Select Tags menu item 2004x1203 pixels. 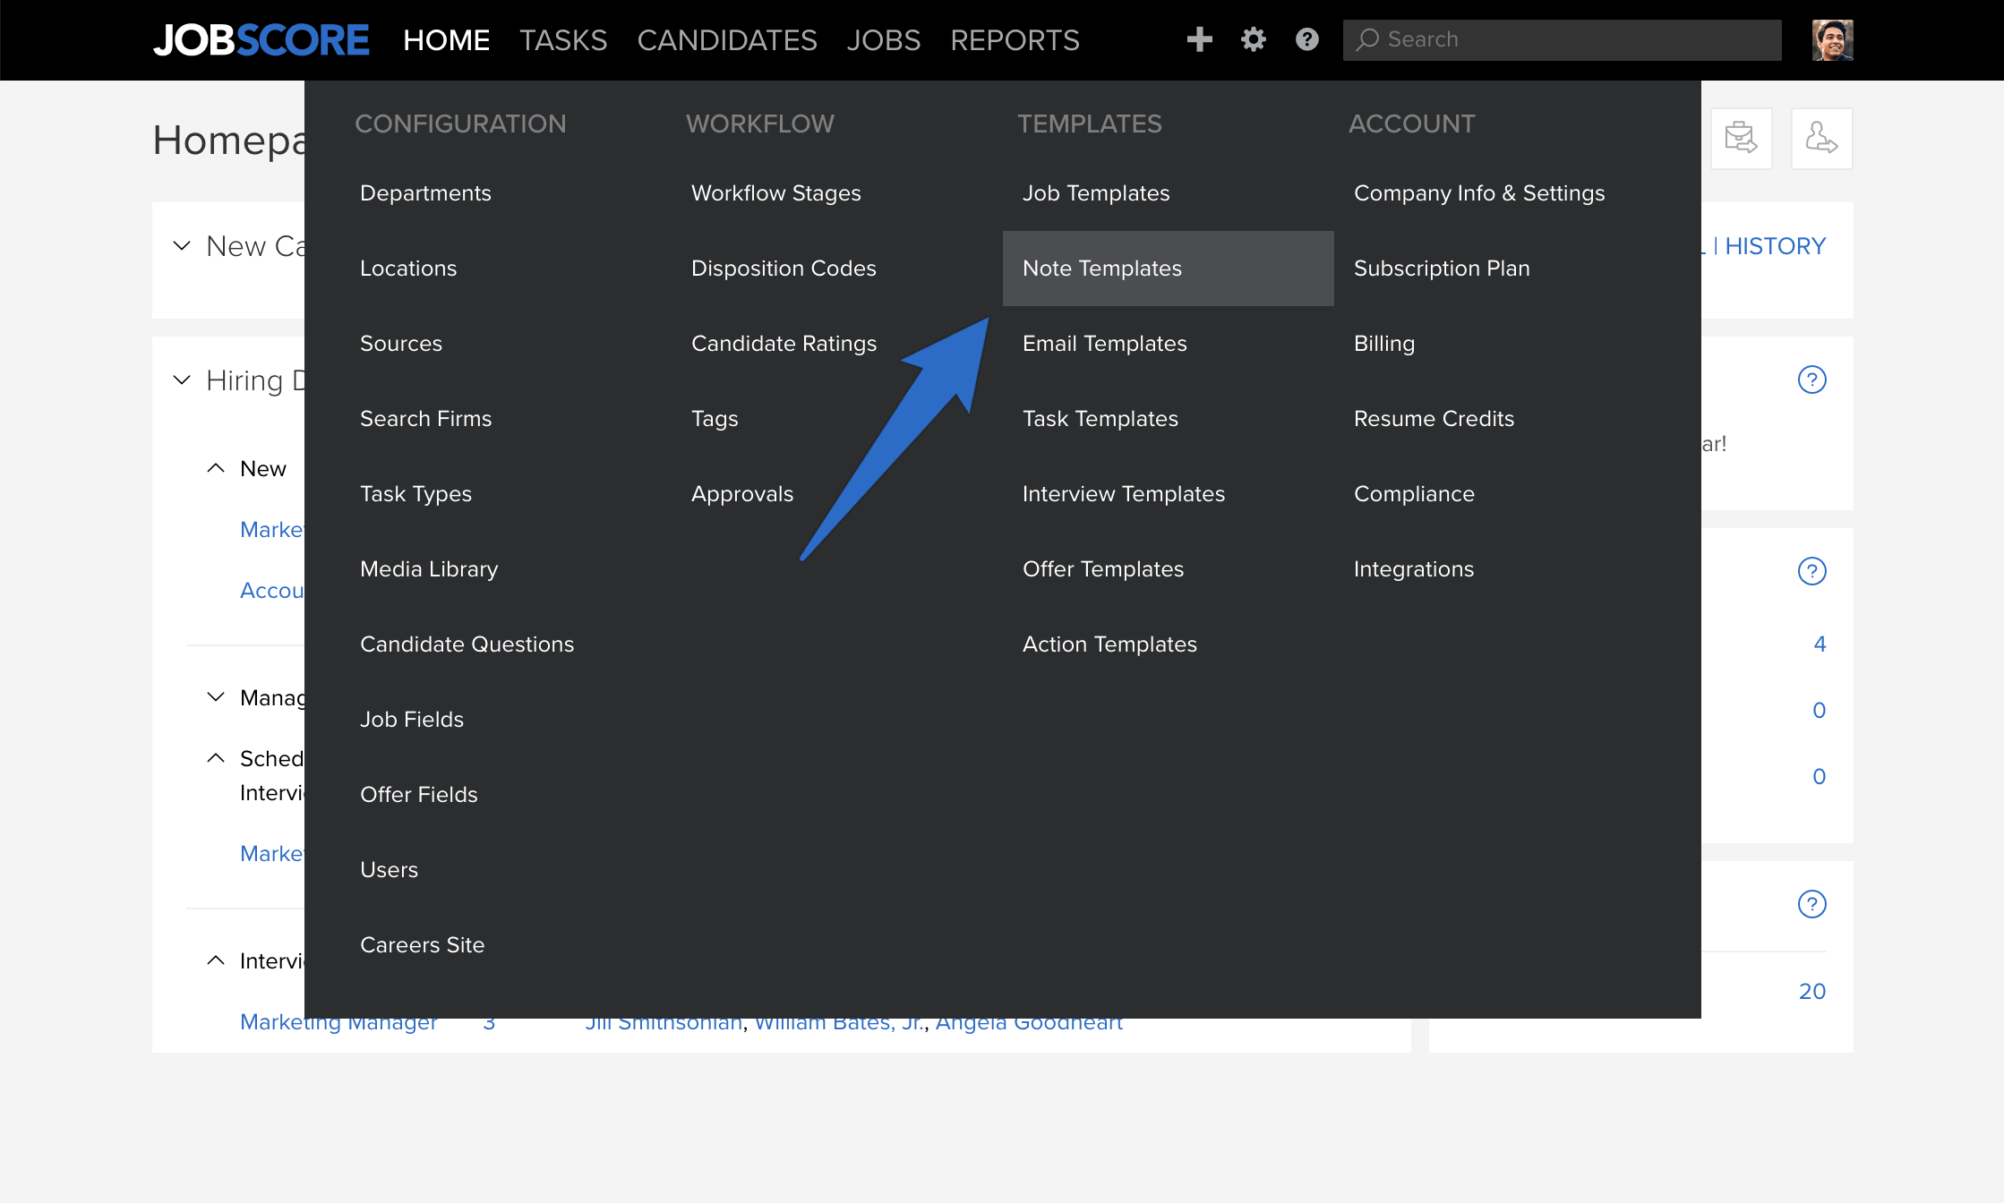pos(715,419)
